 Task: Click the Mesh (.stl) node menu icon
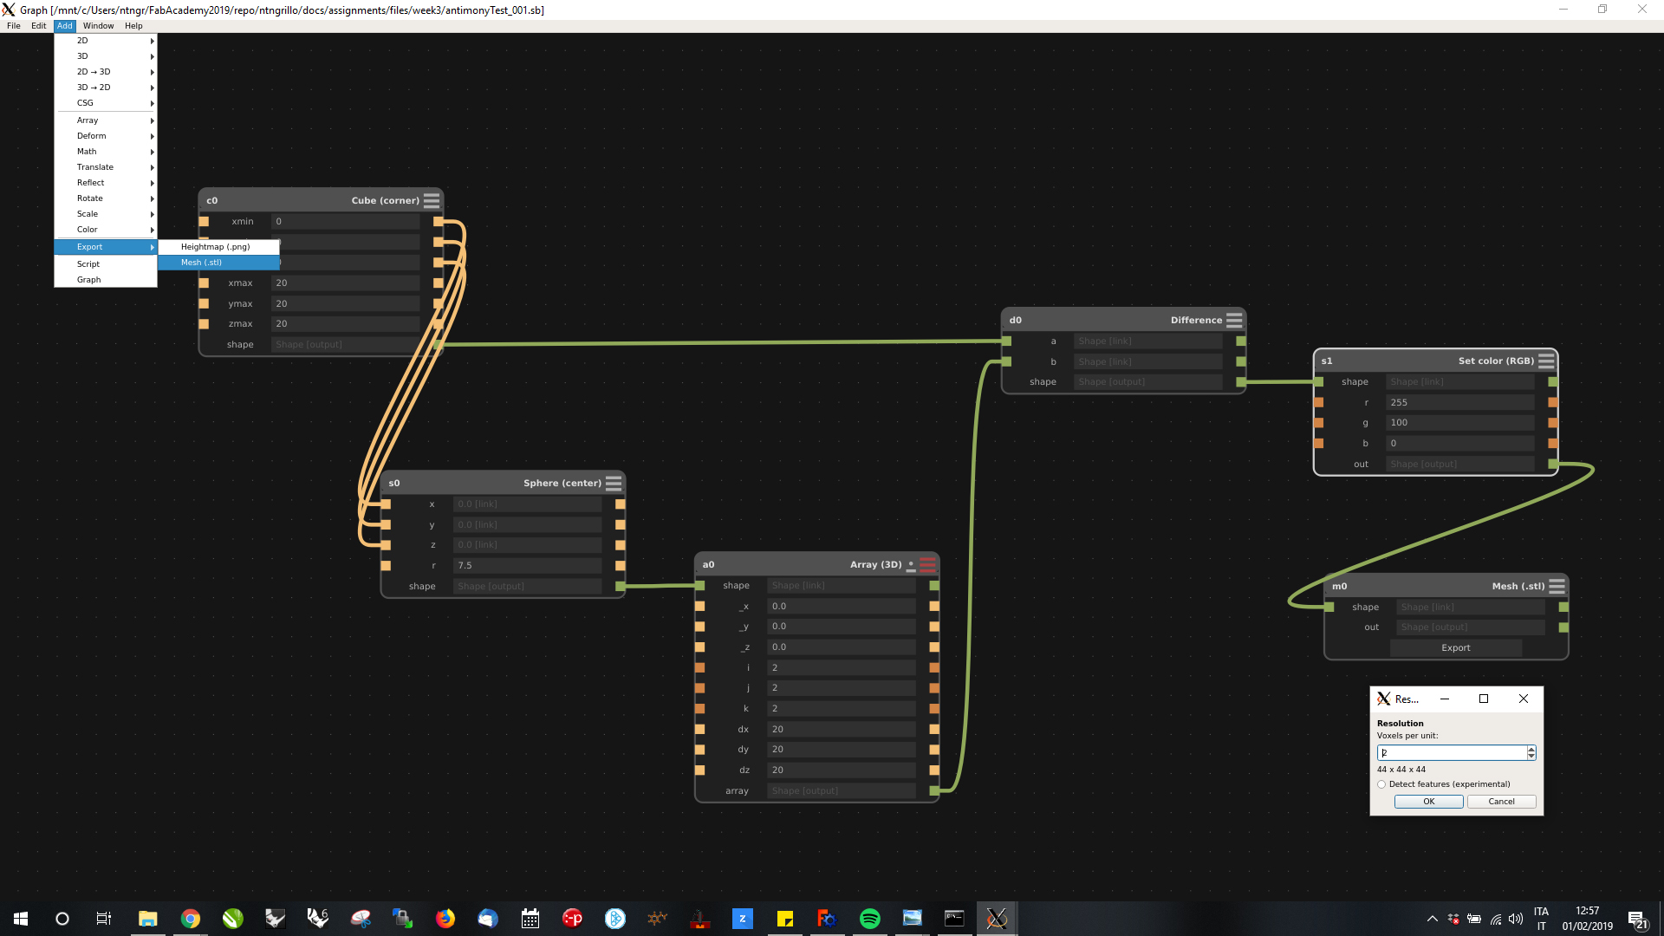1557,586
